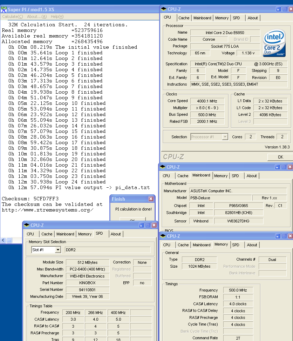Minimize the top CPU-Z CPU window

click(278, 9)
